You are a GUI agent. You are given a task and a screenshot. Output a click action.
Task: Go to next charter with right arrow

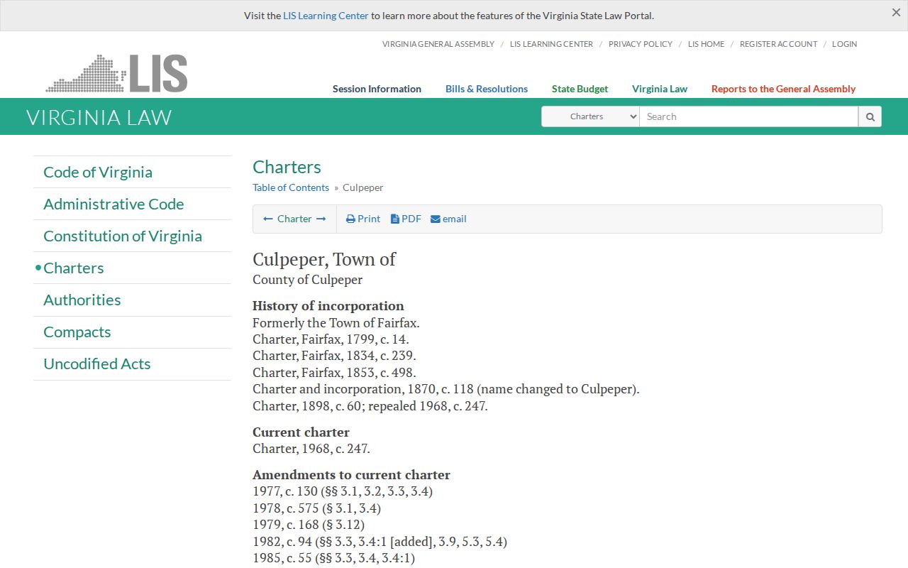pyautogui.click(x=321, y=219)
